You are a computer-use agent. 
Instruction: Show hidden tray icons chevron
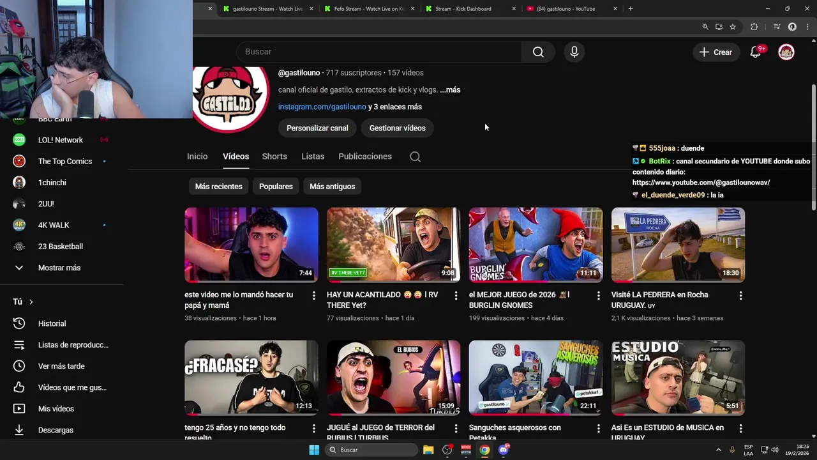tap(718, 450)
